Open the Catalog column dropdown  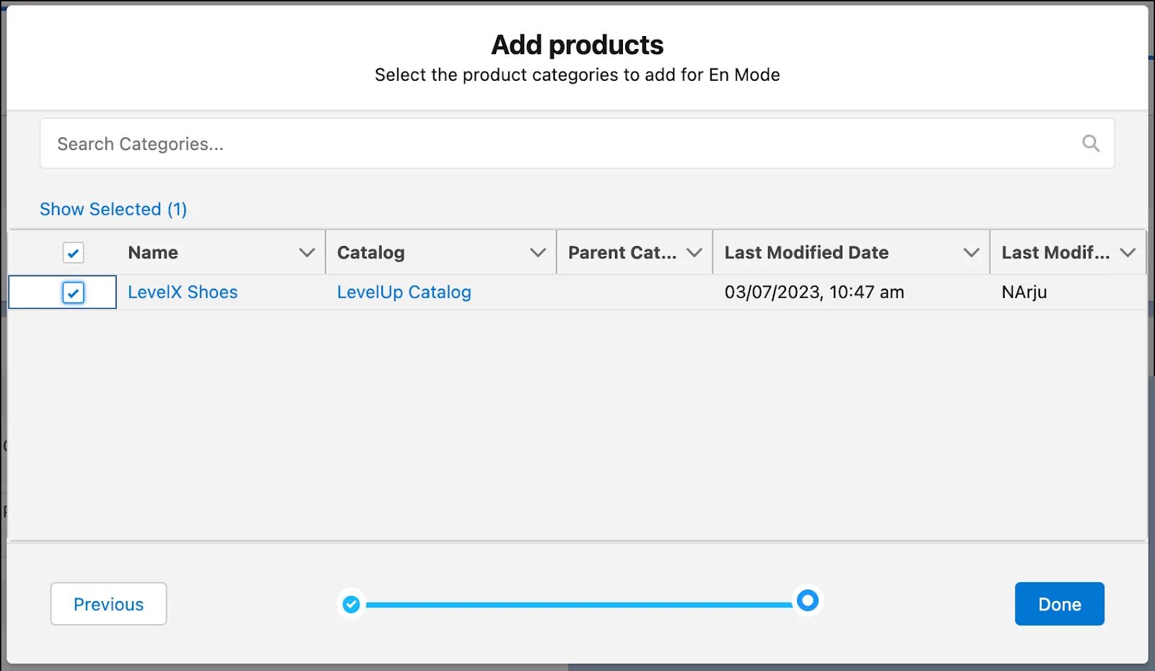click(537, 253)
